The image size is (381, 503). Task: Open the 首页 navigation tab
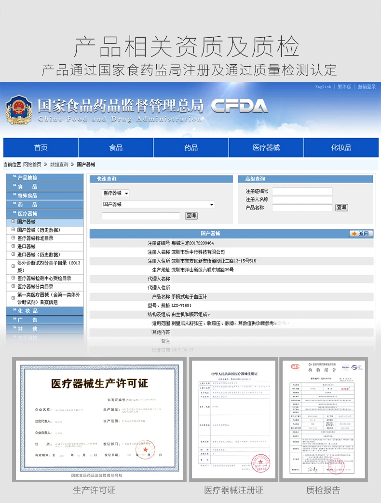[41, 148]
